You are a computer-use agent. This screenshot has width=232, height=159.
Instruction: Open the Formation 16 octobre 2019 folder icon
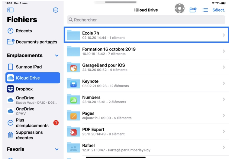(x=73, y=51)
